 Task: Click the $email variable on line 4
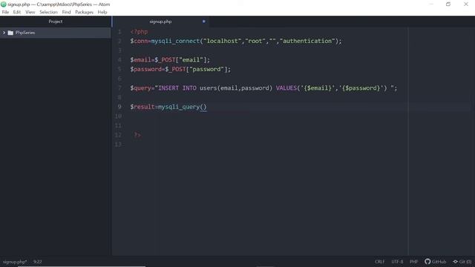(x=140, y=59)
